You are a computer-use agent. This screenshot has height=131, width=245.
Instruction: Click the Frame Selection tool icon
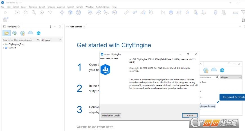(x=17, y=12)
